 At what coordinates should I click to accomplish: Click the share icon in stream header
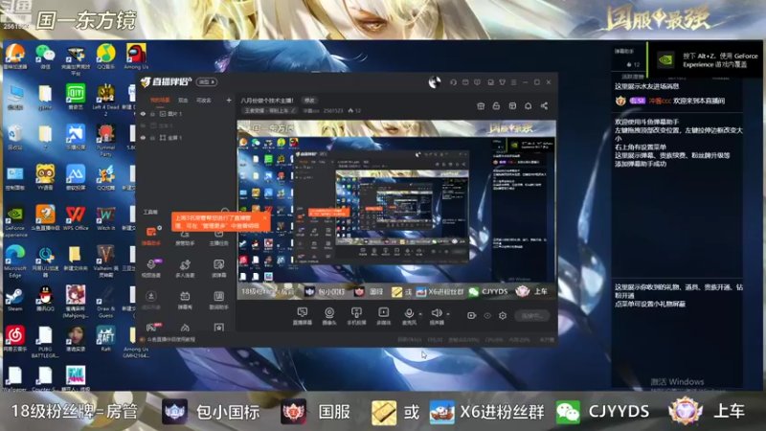point(544,105)
